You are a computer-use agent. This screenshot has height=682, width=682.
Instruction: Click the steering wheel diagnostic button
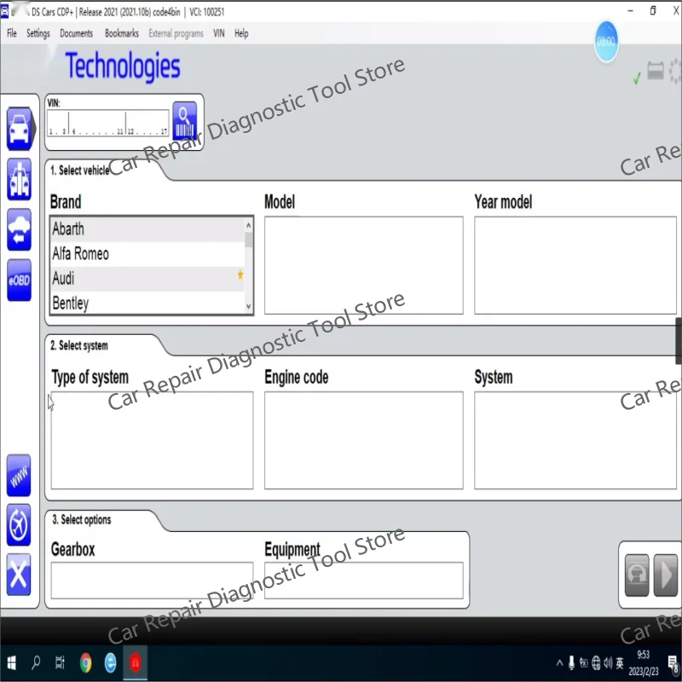pyautogui.click(x=636, y=575)
